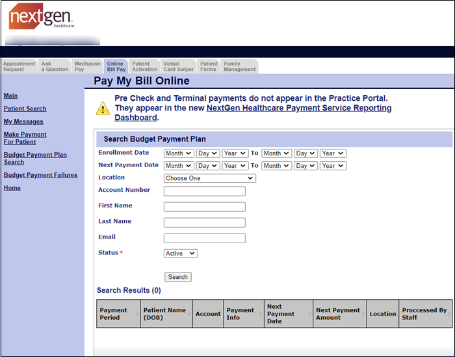The image size is (455, 357).
Task: Click the Last Name input field
Action: tap(205, 222)
